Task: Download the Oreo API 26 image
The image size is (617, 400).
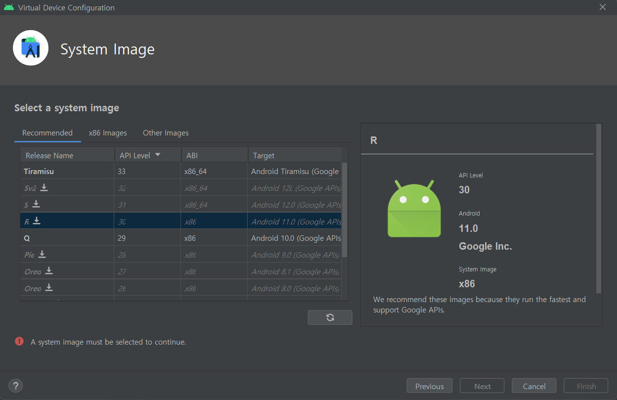Action: point(49,288)
